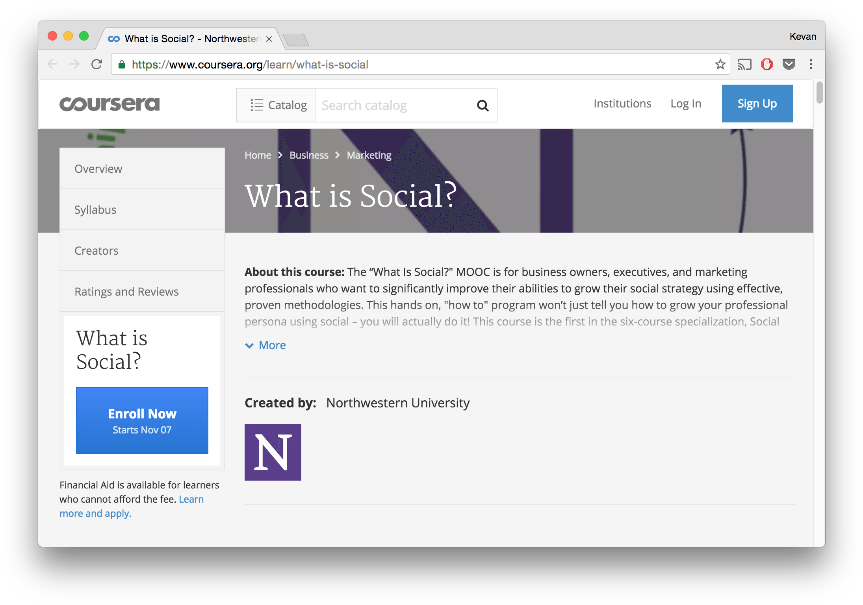Viewport: 863px width, 605px height.
Task: Click the Sign Up button
Action: pyautogui.click(x=757, y=103)
